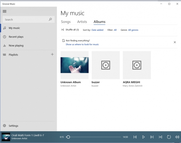Click the Not finding everything? text
The height and width of the screenshot is (143, 181).
[78, 40]
